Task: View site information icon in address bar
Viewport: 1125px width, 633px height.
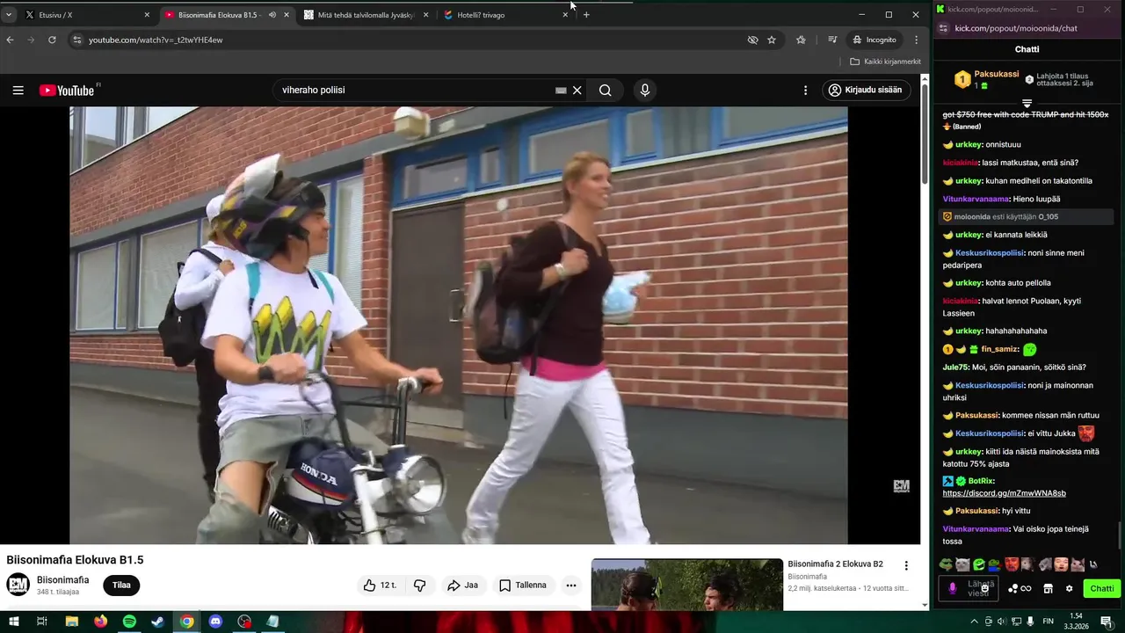Action: click(77, 40)
